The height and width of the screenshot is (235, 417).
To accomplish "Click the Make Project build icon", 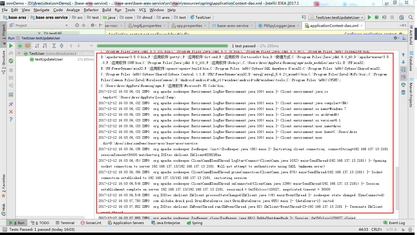I will point(303,18).
